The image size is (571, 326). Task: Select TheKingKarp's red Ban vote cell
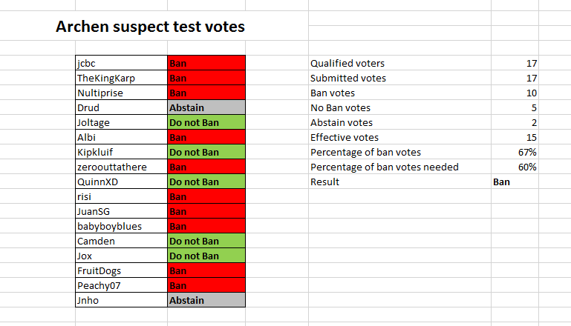tap(206, 78)
